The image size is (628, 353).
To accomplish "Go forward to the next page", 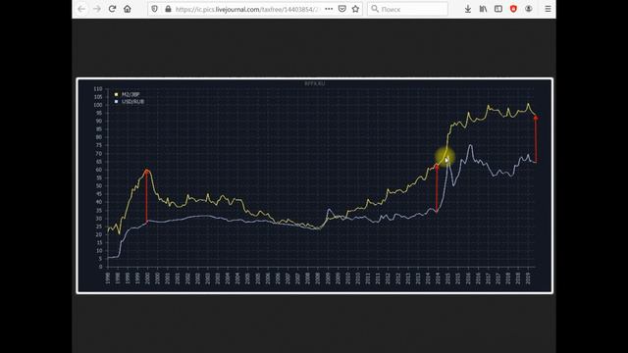I will point(97,9).
